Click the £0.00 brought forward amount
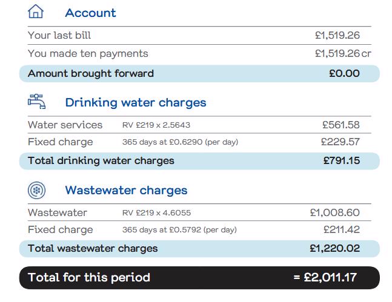 344,74
